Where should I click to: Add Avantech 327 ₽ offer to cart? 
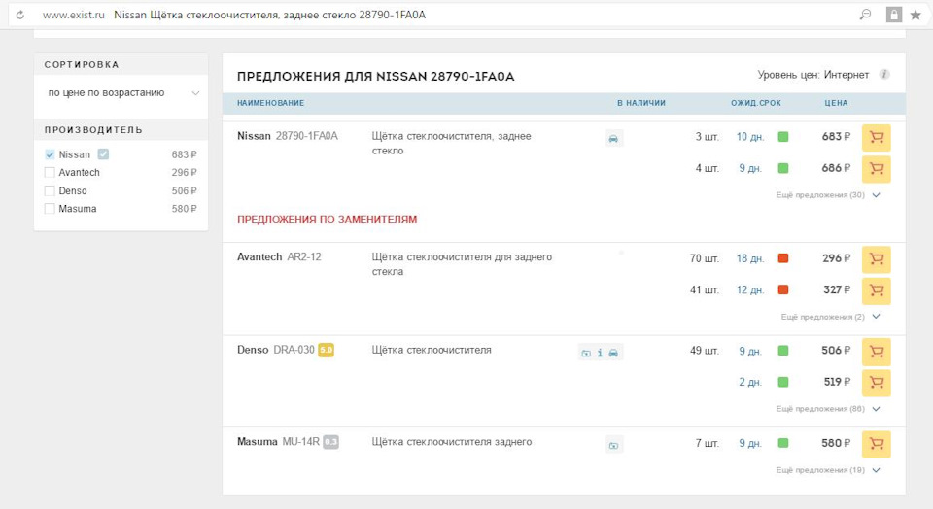click(877, 290)
